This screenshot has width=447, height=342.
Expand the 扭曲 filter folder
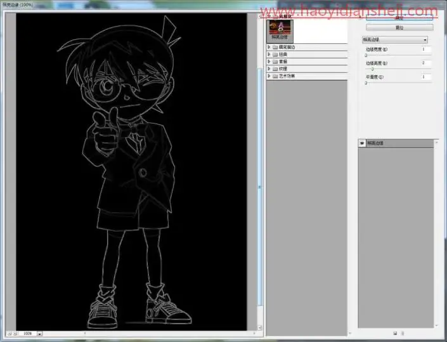pyautogui.click(x=269, y=54)
